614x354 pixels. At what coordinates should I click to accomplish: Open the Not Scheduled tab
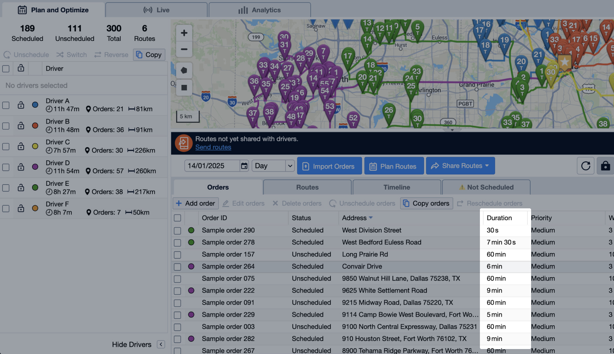[486, 187]
